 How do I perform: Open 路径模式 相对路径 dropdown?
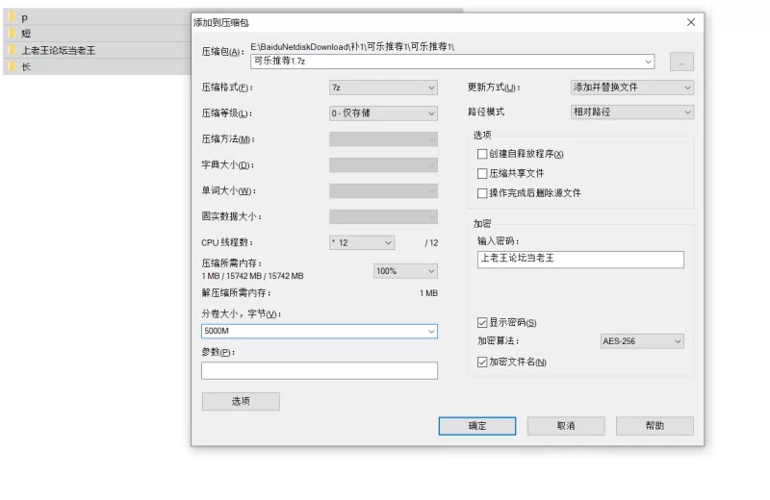click(x=632, y=112)
